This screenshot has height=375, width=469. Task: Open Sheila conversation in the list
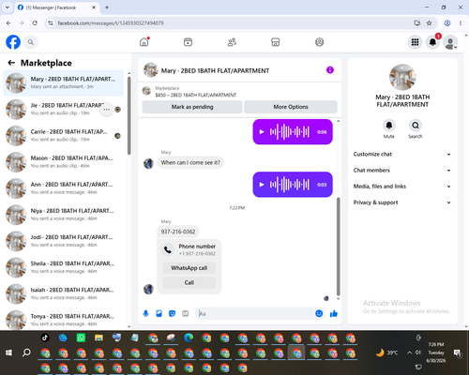(64, 267)
